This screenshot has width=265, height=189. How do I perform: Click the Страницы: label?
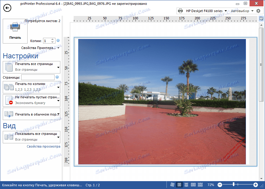coord(11,77)
